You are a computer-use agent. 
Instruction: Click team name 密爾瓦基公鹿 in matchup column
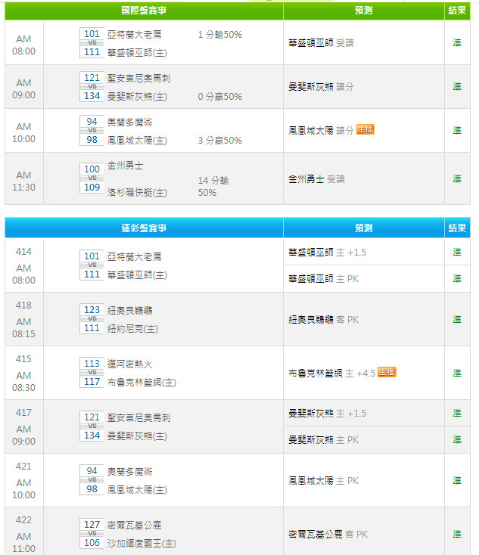tap(135, 526)
